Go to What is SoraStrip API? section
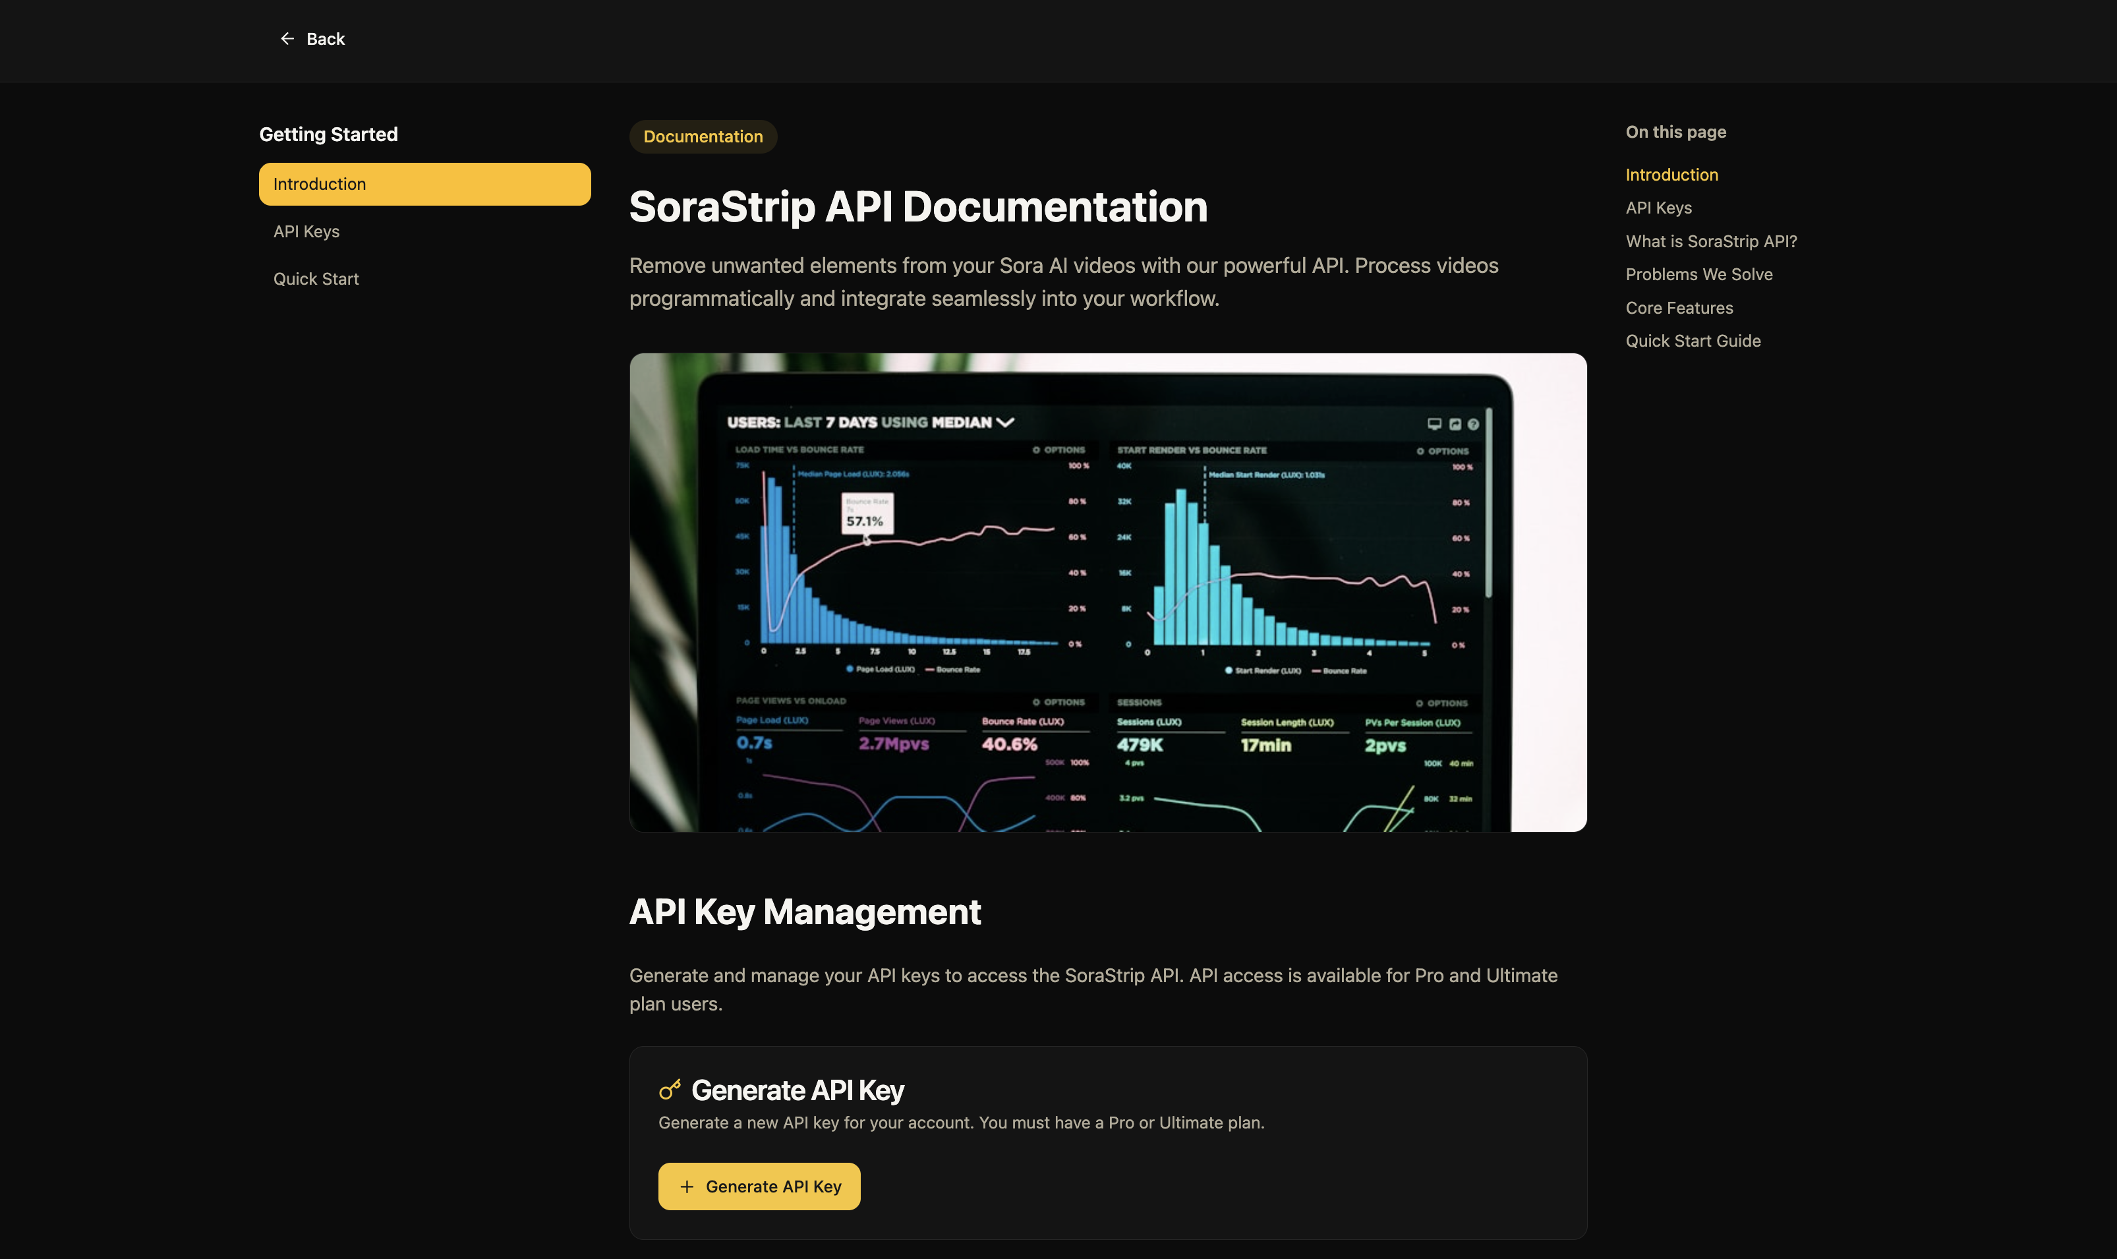 (1711, 241)
